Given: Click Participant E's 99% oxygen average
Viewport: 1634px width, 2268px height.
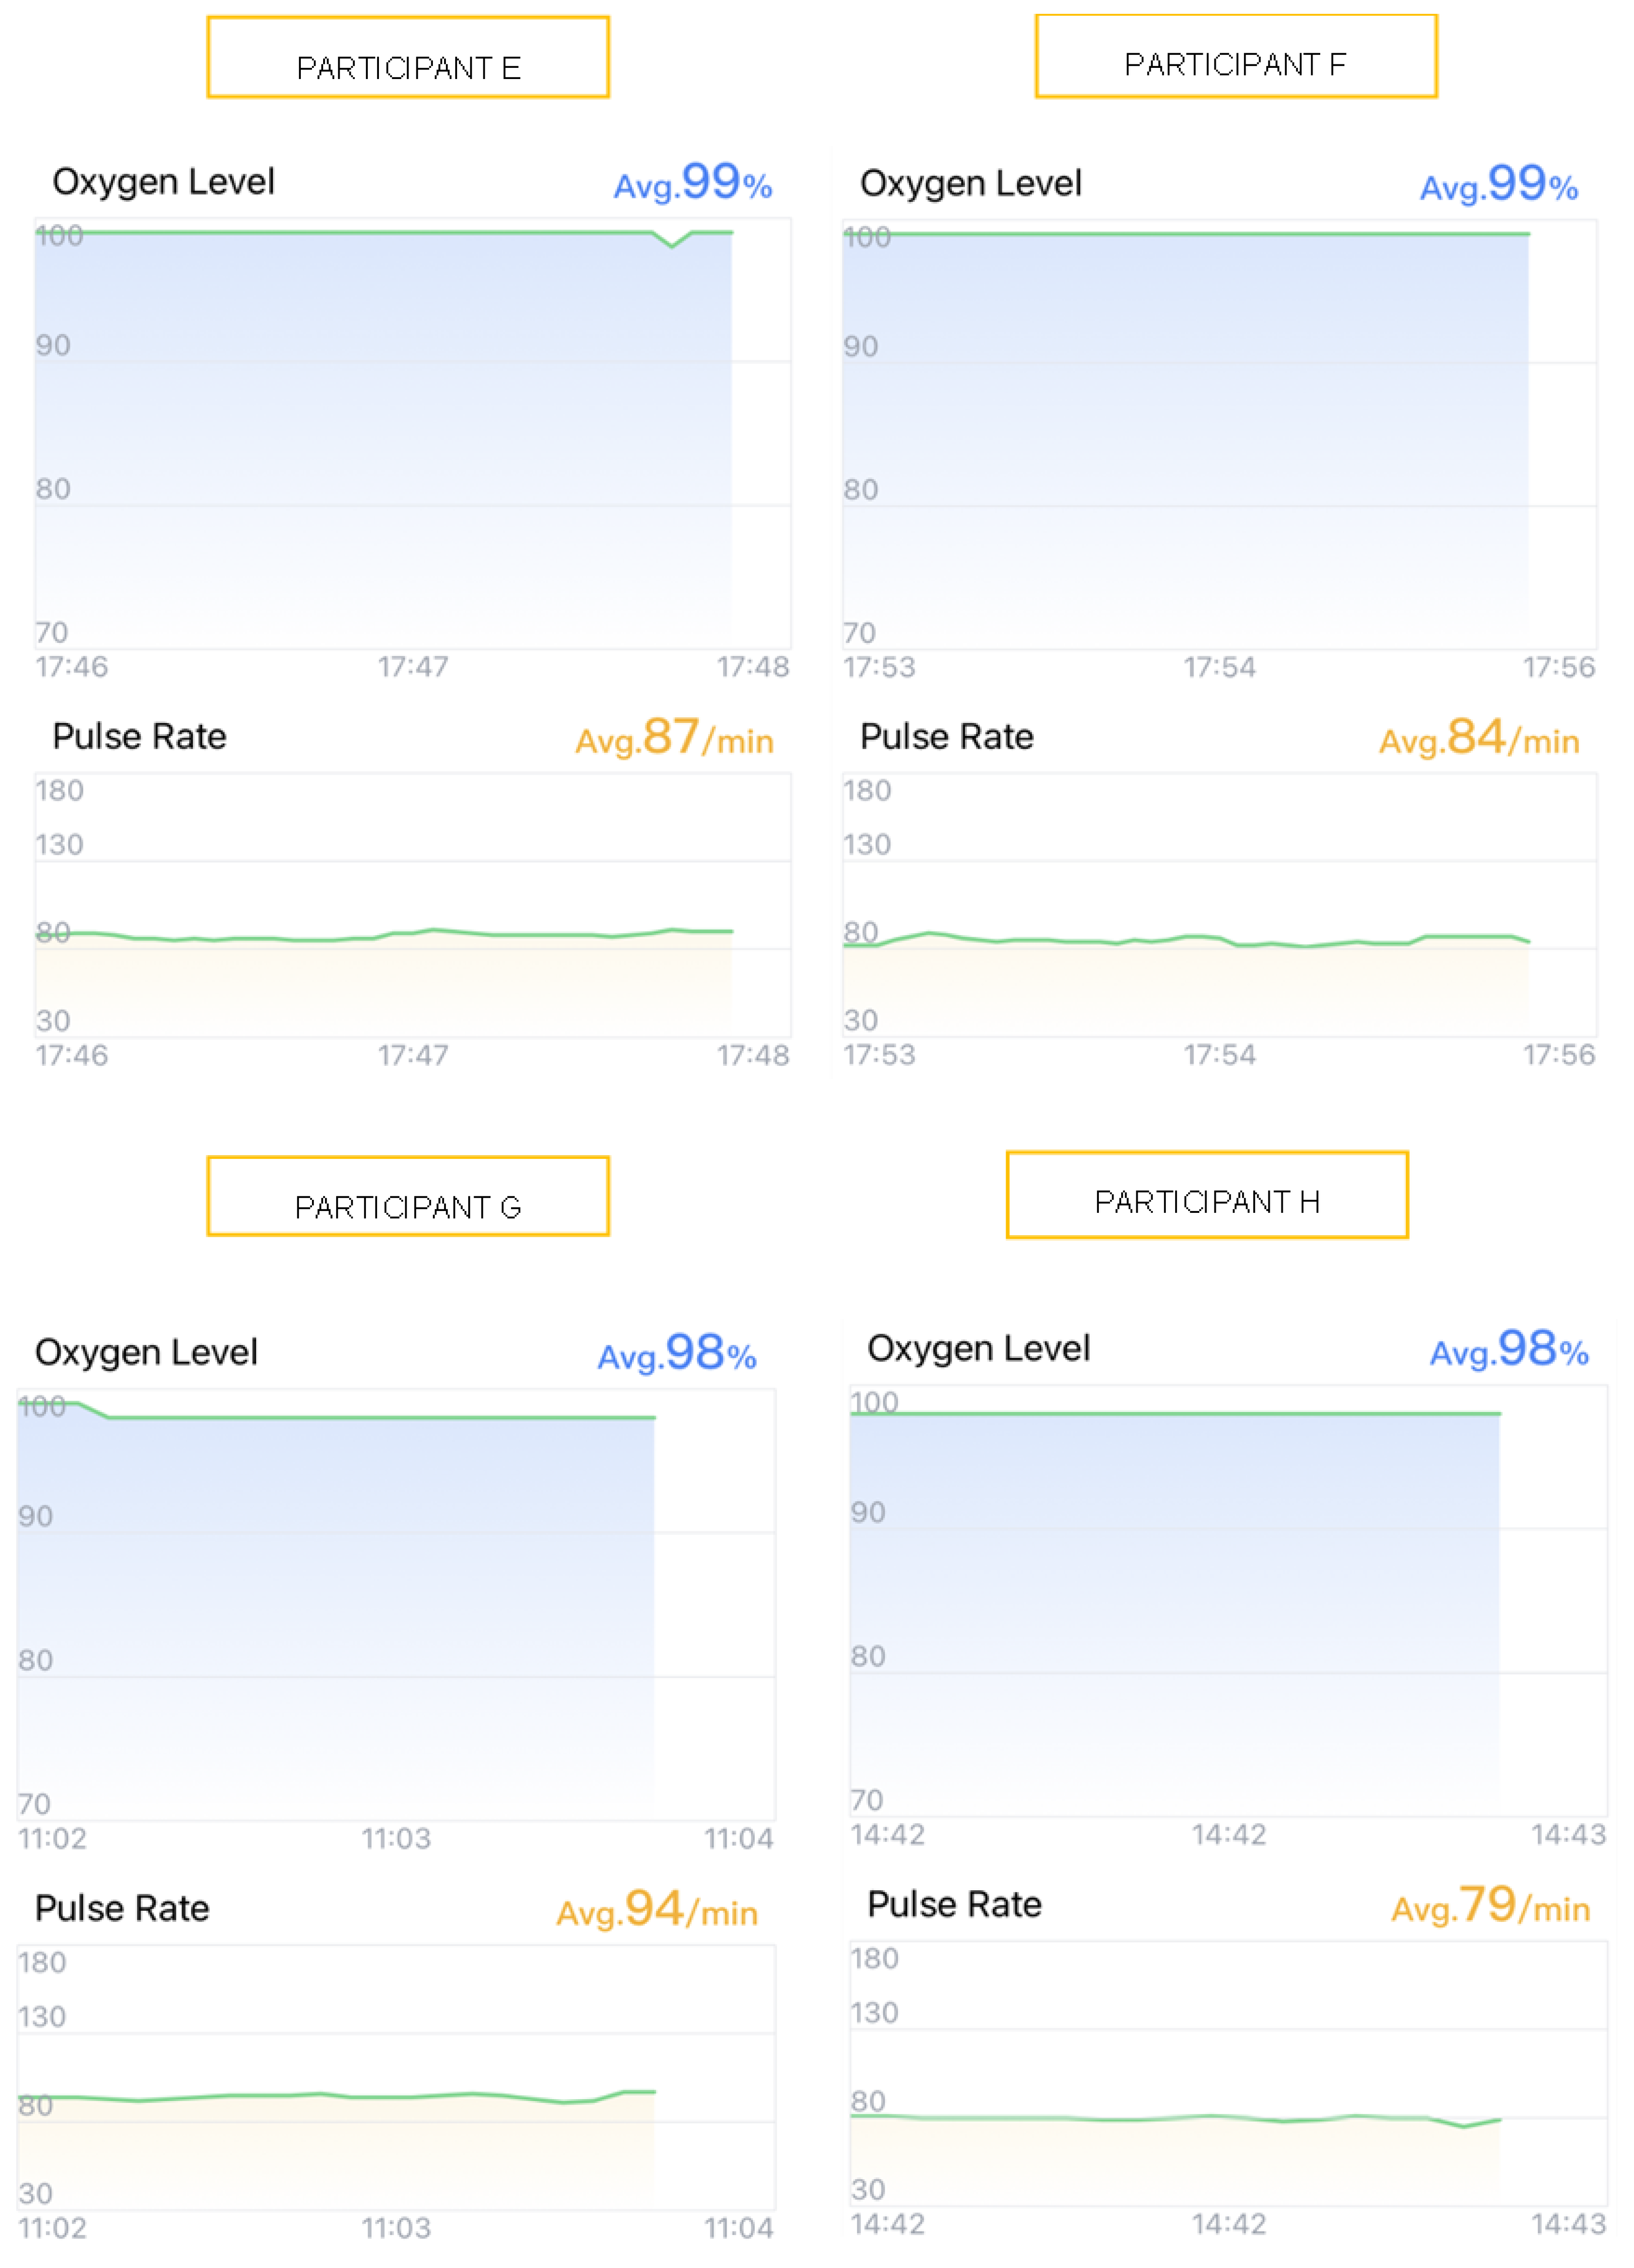Looking at the screenshot, I should [x=693, y=183].
